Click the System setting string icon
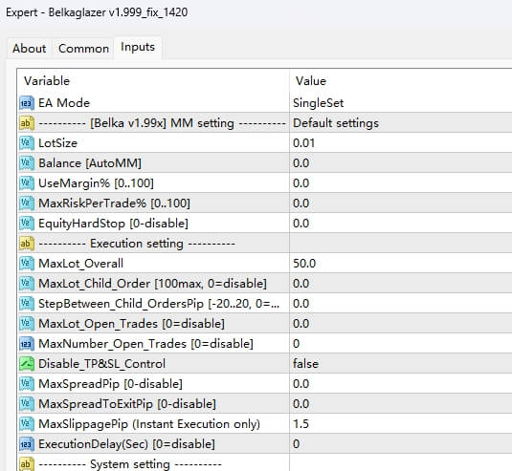 coord(27,463)
